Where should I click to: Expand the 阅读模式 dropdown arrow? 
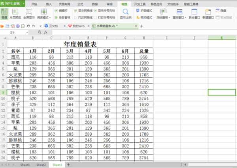[x=50, y=17]
